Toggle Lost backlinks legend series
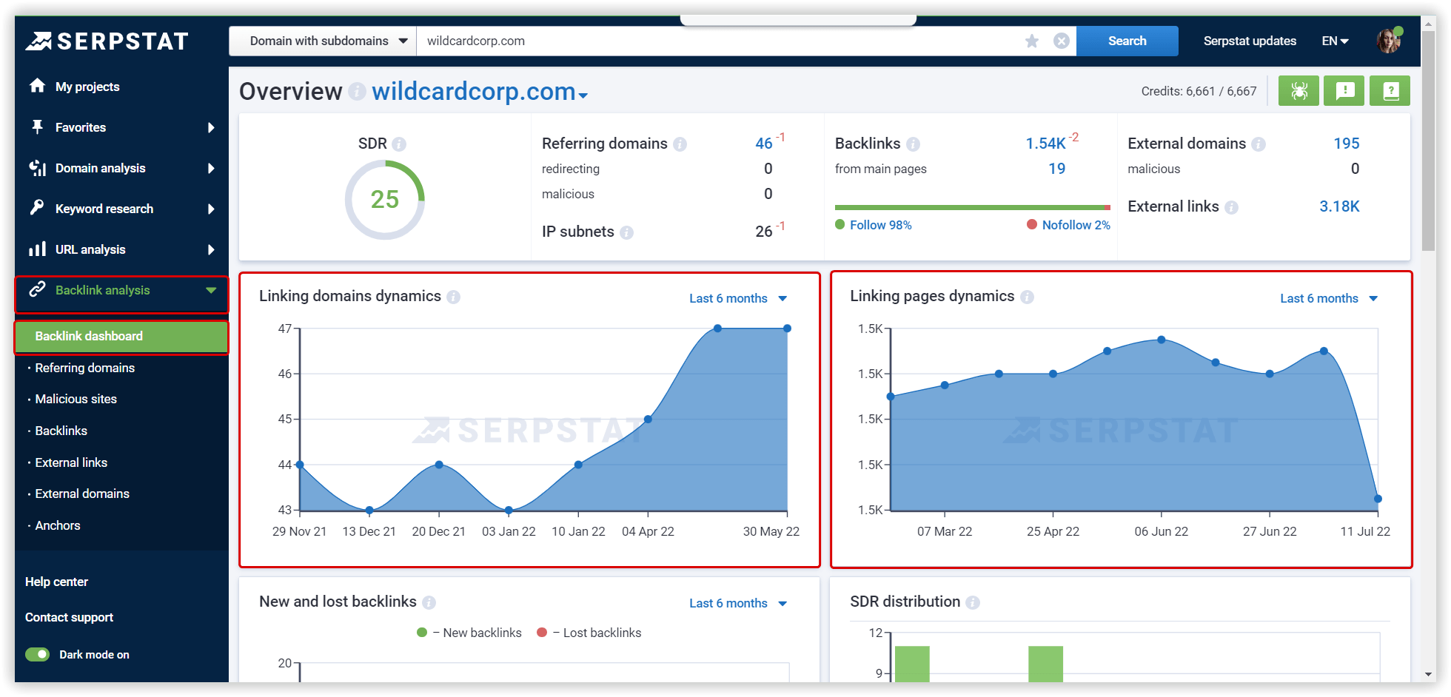 click(x=589, y=633)
